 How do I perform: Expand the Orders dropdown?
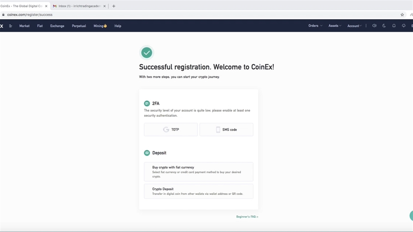[x=315, y=26]
